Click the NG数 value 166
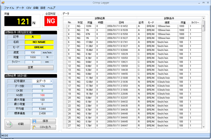The width and height of the screenshot is (211, 139). (43, 95)
